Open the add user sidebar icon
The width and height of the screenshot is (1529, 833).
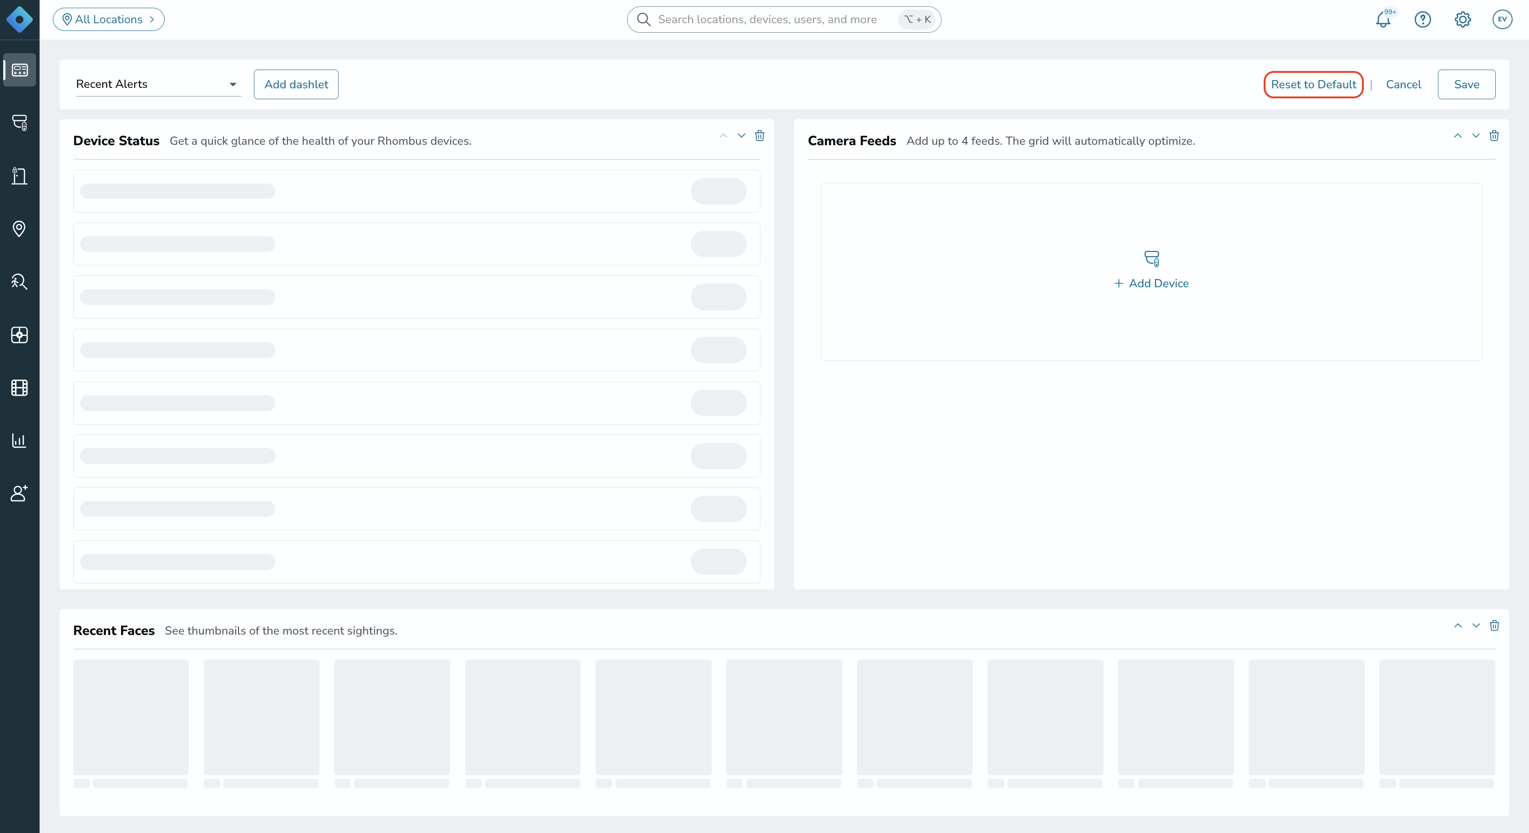[20, 493]
